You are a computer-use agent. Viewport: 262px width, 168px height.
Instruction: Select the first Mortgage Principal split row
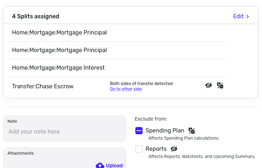click(59, 32)
